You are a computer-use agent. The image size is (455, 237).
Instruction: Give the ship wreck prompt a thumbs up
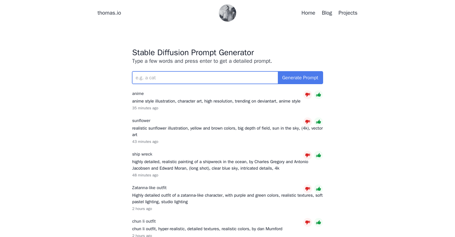318,155
